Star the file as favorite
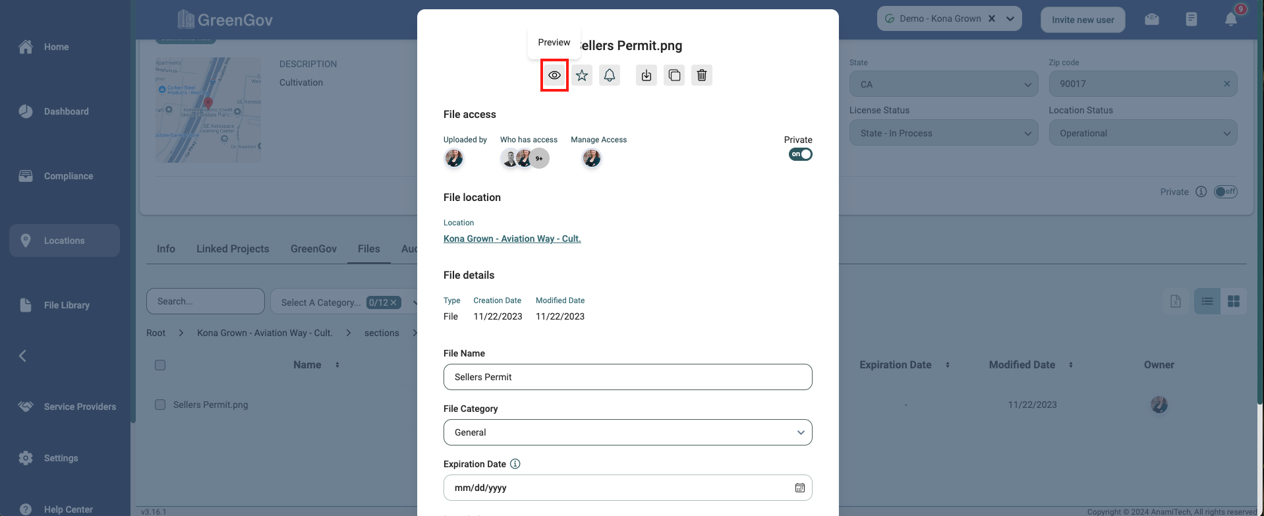The width and height of the screenshot is (1264, 516). pos(582,75)
